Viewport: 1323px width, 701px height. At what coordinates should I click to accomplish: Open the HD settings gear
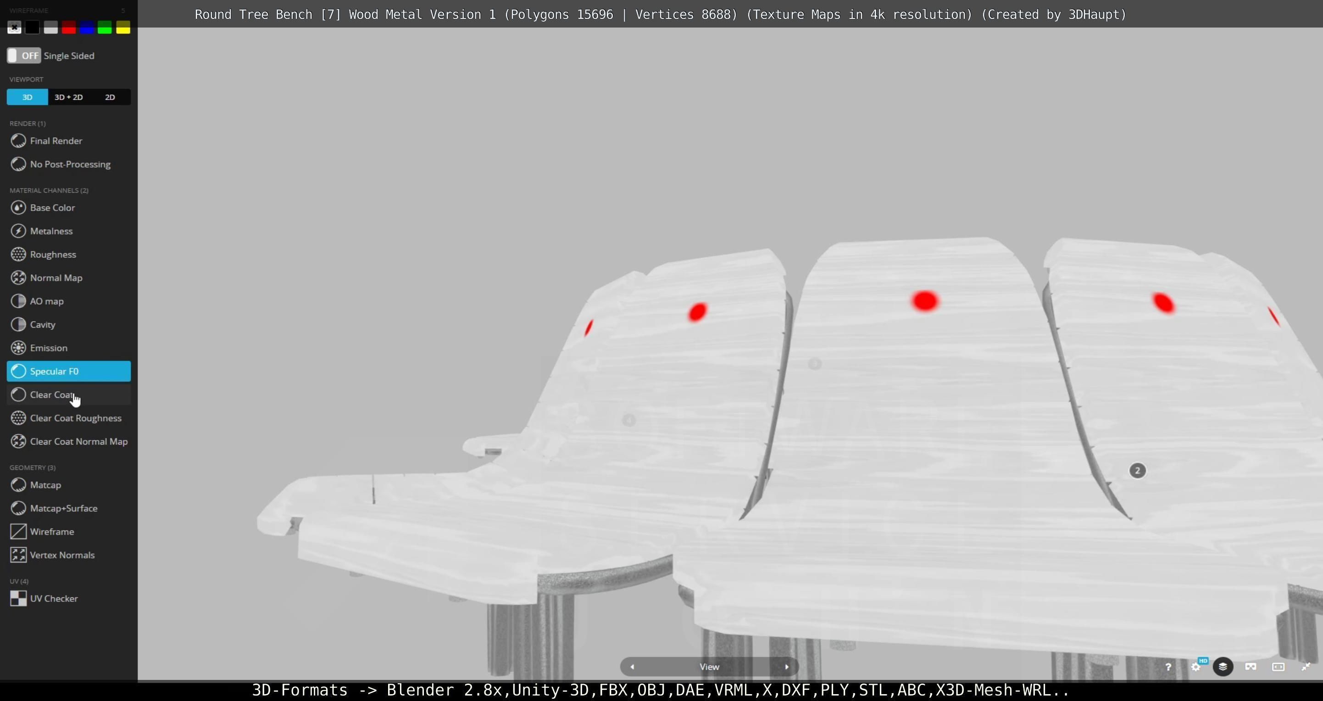tap(1195, 667)
